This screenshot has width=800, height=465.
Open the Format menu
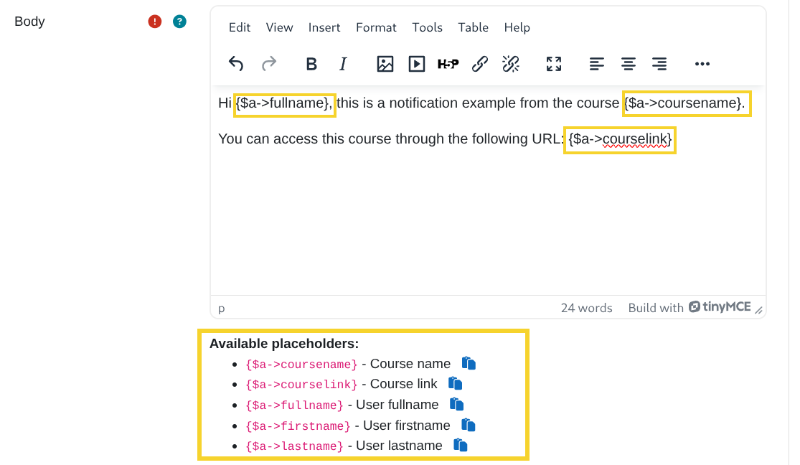[376, 27]
